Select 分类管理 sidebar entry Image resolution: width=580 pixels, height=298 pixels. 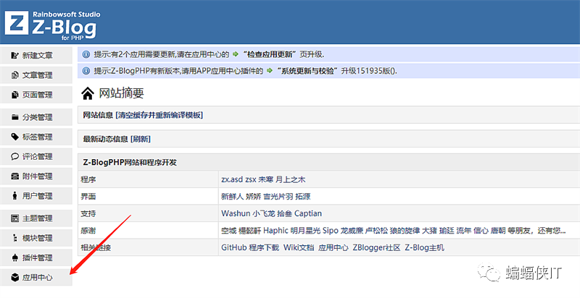coord(36,117)
